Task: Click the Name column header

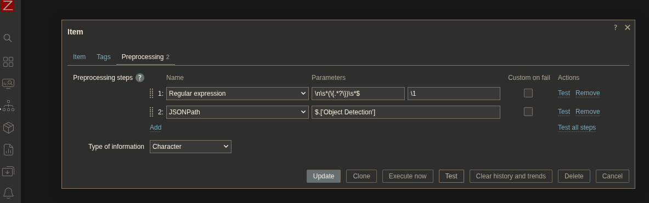Action: (174, 78)
